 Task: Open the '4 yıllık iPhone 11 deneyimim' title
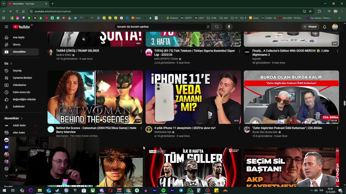point(185,128)
